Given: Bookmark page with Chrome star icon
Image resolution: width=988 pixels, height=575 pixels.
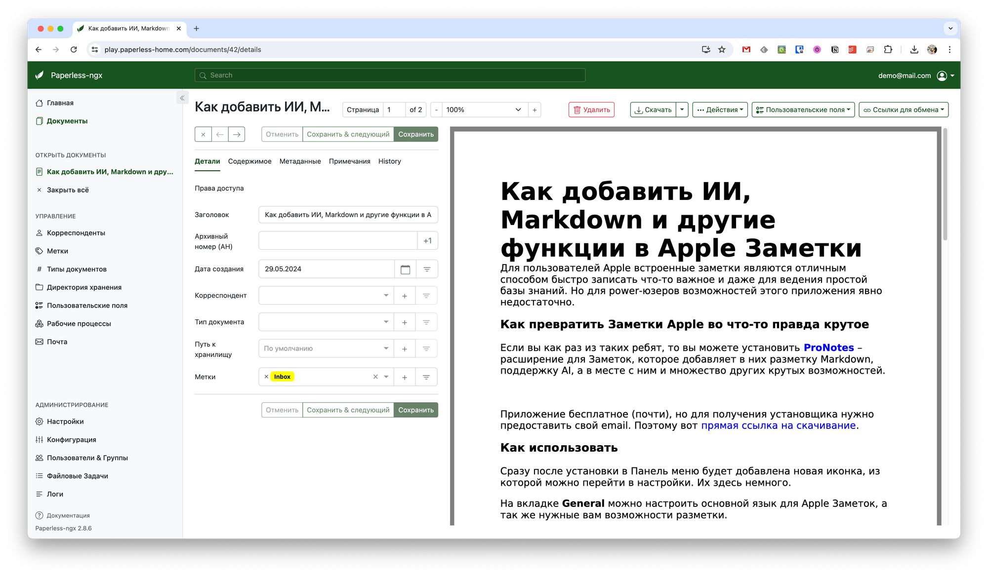Looking at the screenshot, I should [722, 49].
